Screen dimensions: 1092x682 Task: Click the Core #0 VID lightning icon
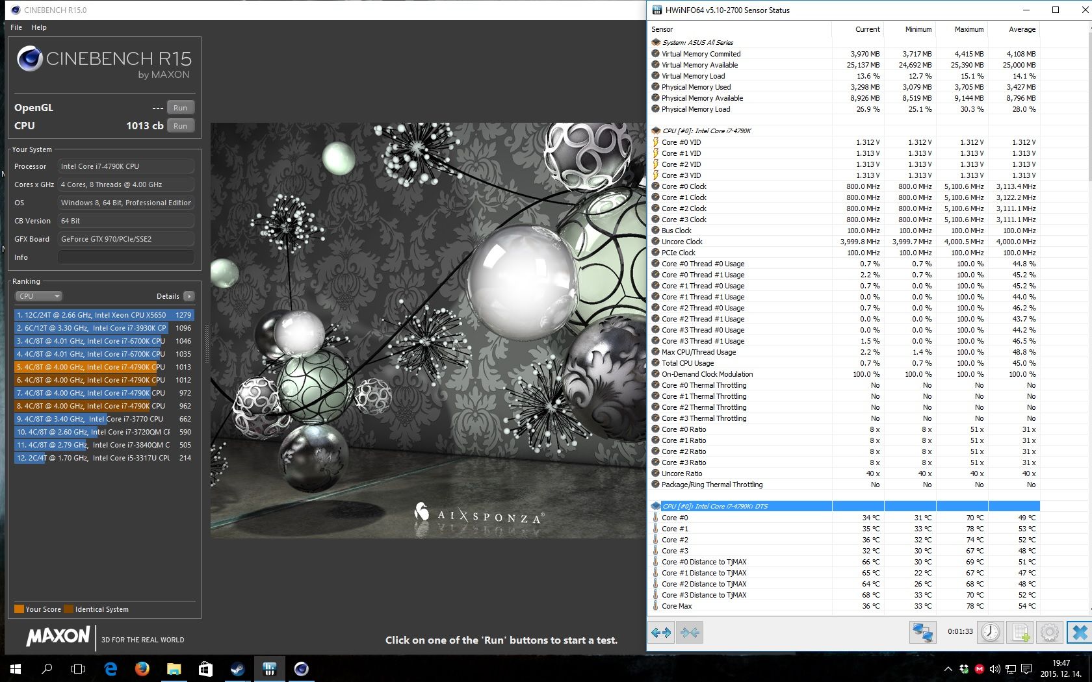click(656, 142)
